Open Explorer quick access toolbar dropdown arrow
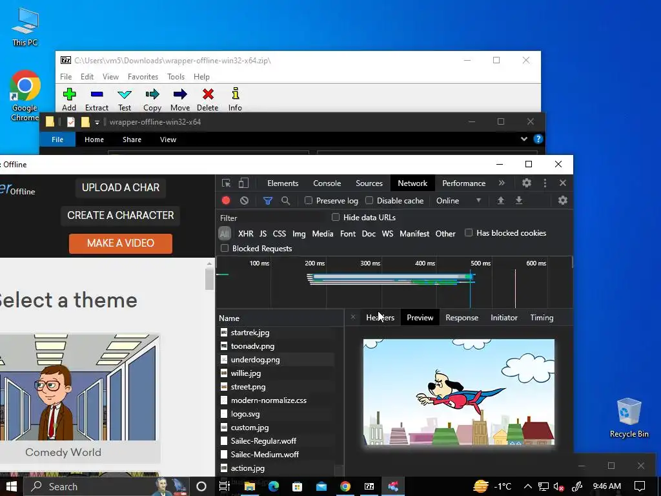The width and height of the screenshot is (661, 496). (97, 122)
